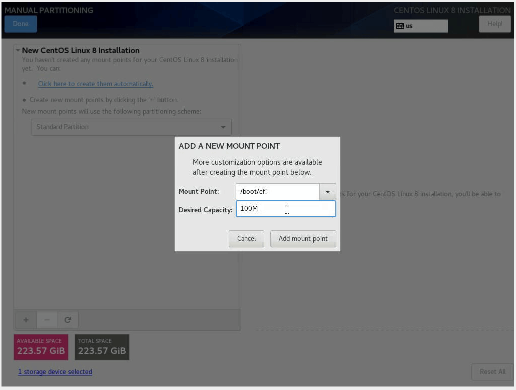This screenshot has width=516, height=390.
Task: Click the Mount Point text field
Action: coord(277,192)
